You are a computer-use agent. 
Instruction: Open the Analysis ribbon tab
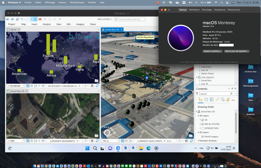click(47, 24)
